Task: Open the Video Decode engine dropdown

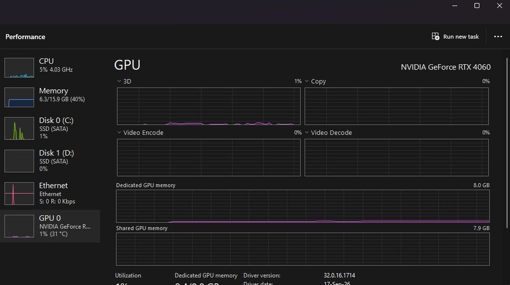Action: 307,133
